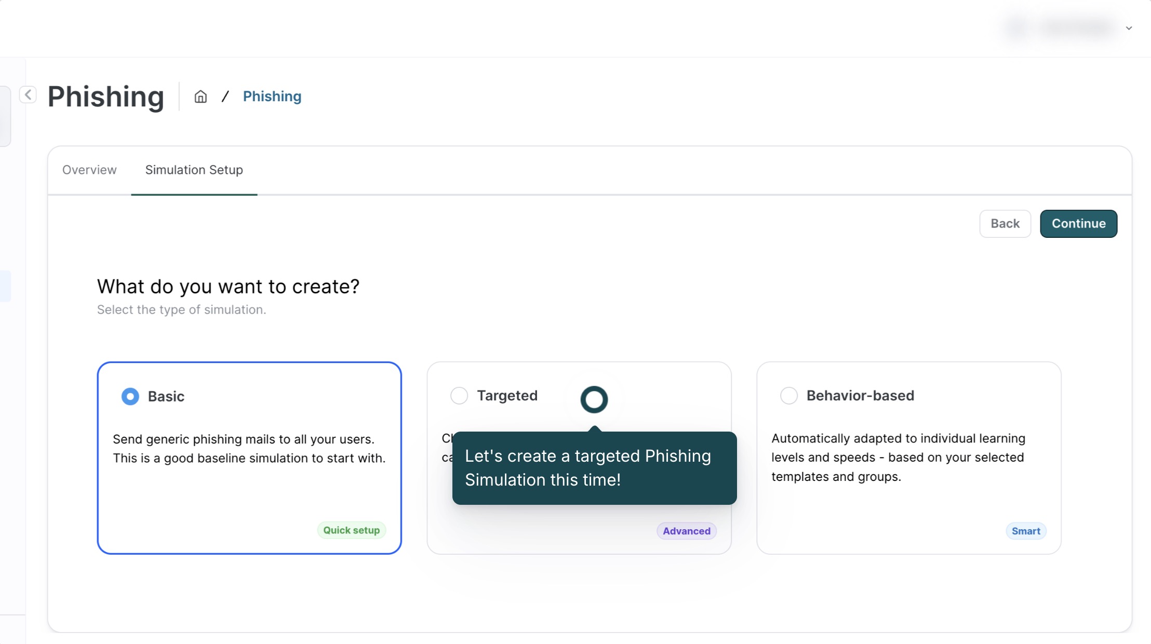Click the Quick setup badge

pyautogui.click(x=352, y=530)
